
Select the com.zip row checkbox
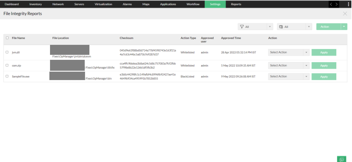pos(7,65)
